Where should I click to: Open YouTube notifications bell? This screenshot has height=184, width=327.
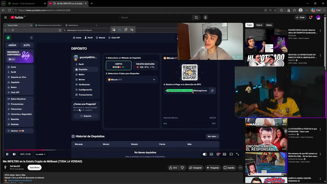pyautogui.click(x=310, y=17)
